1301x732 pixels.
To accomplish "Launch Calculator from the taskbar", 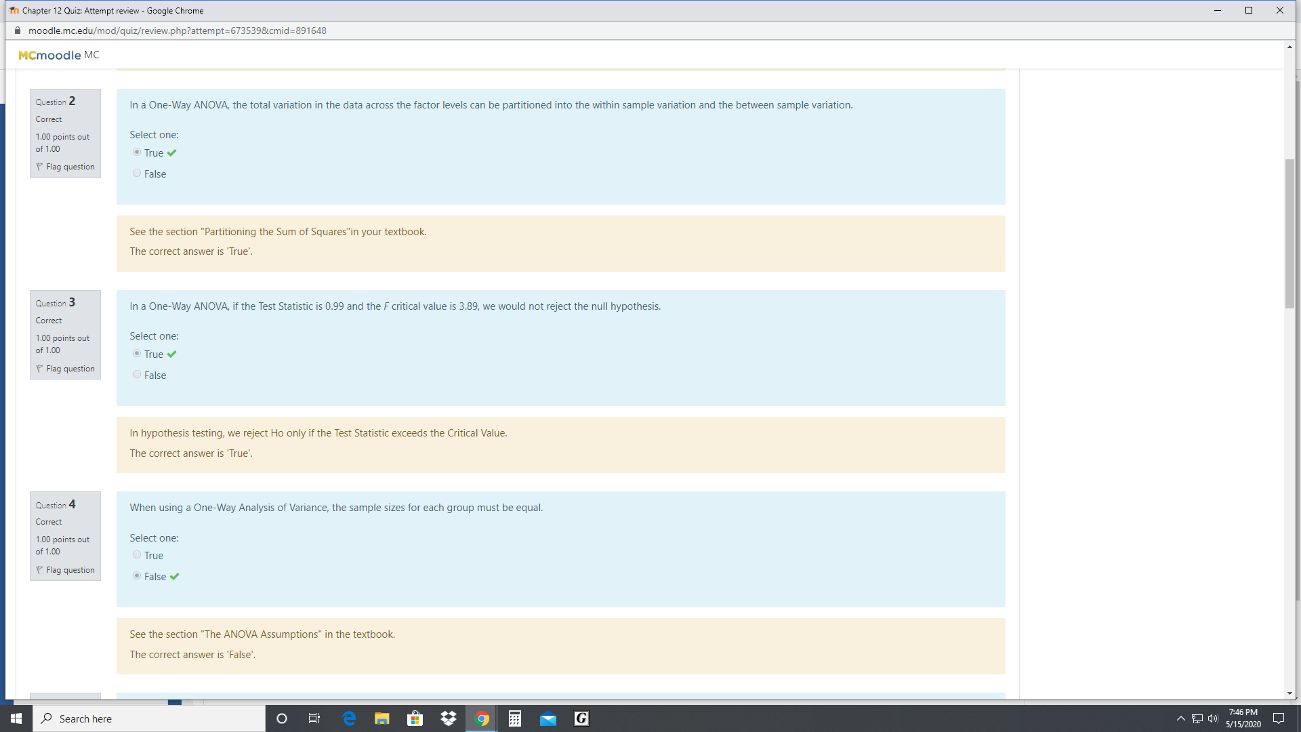I will (x=514, y=718).
